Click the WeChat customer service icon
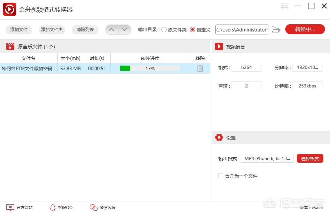The height and width of the screenshot is (214, 330). click(93, 208)
